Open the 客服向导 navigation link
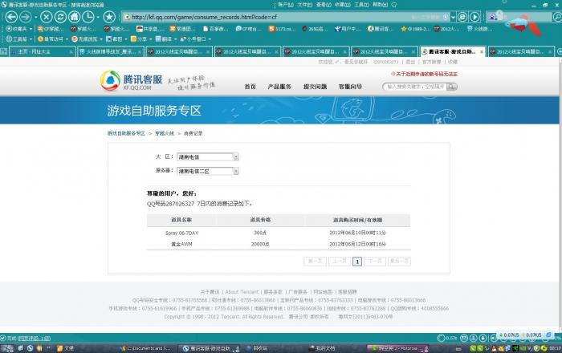 (x=350, y=87)
